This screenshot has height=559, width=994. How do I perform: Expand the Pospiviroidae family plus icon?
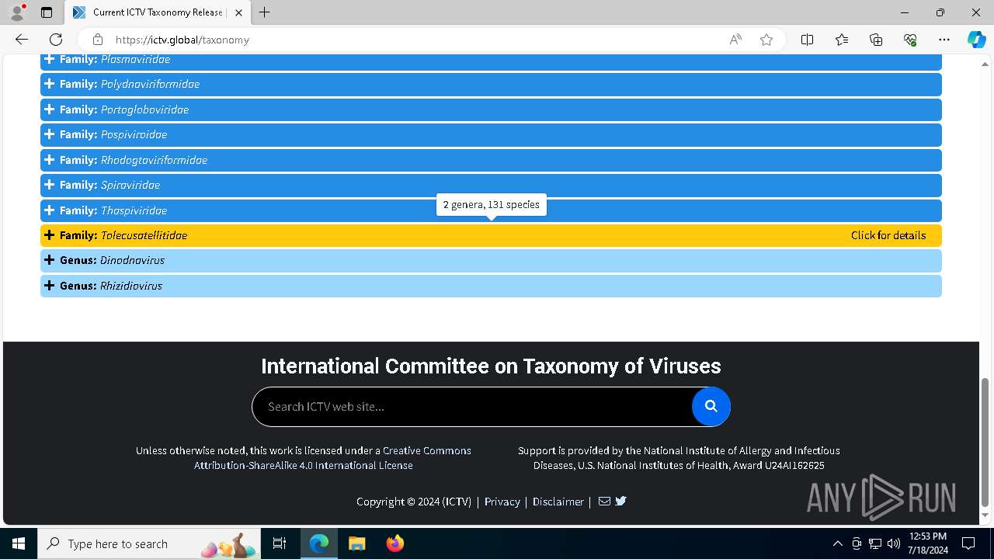click(x=50, y=134)
